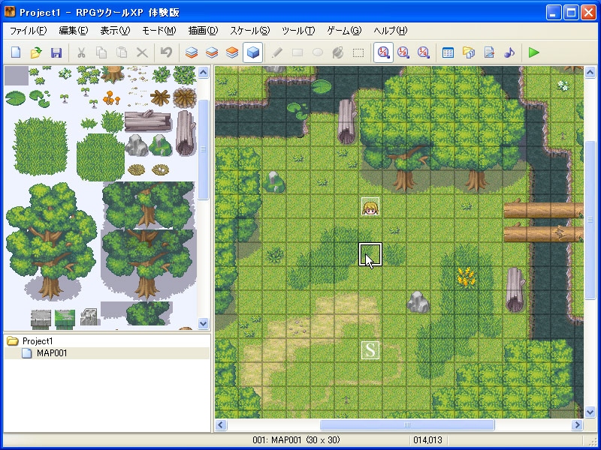Set map zoom to 1/4 scale
The height and width of the screenshot is (450, 601).
pyautogui.click(x=424, y=52)
